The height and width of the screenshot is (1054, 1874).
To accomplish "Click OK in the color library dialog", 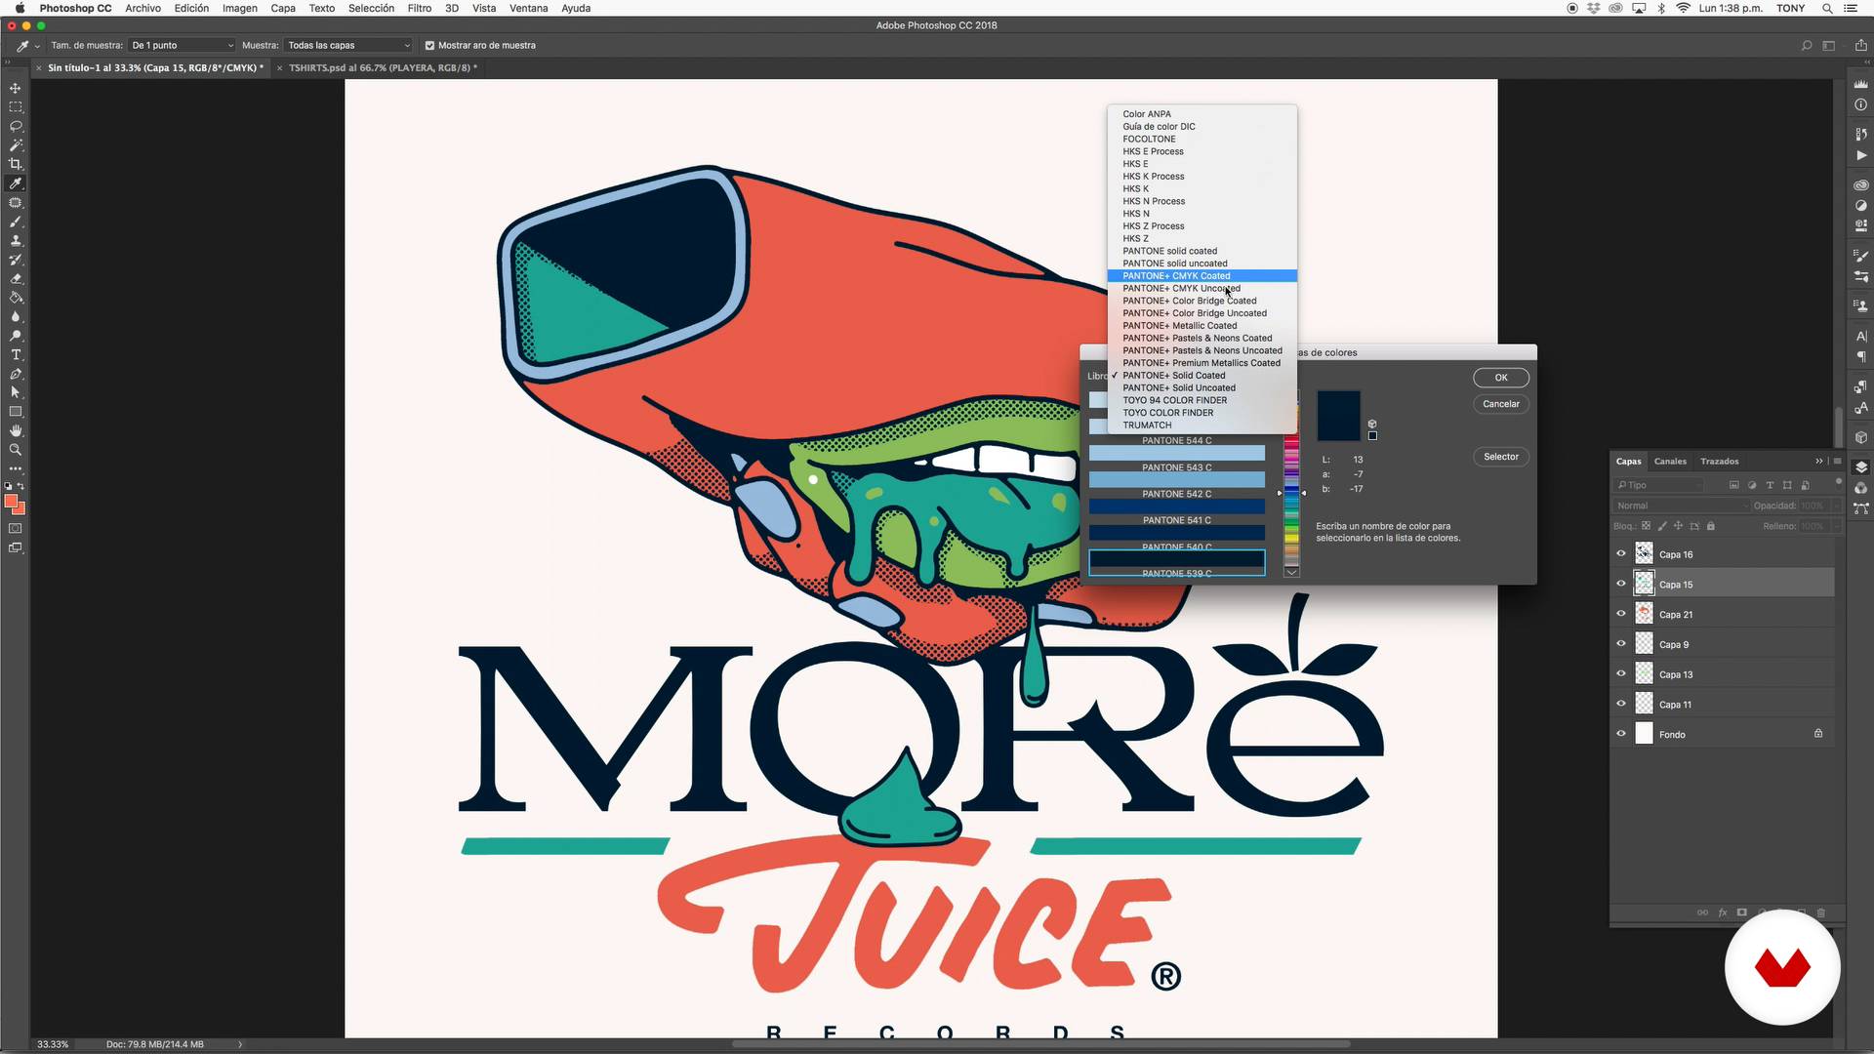I will [1500, 378].
